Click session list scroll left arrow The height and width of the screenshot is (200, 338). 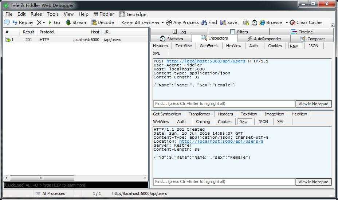click(6, 178)
